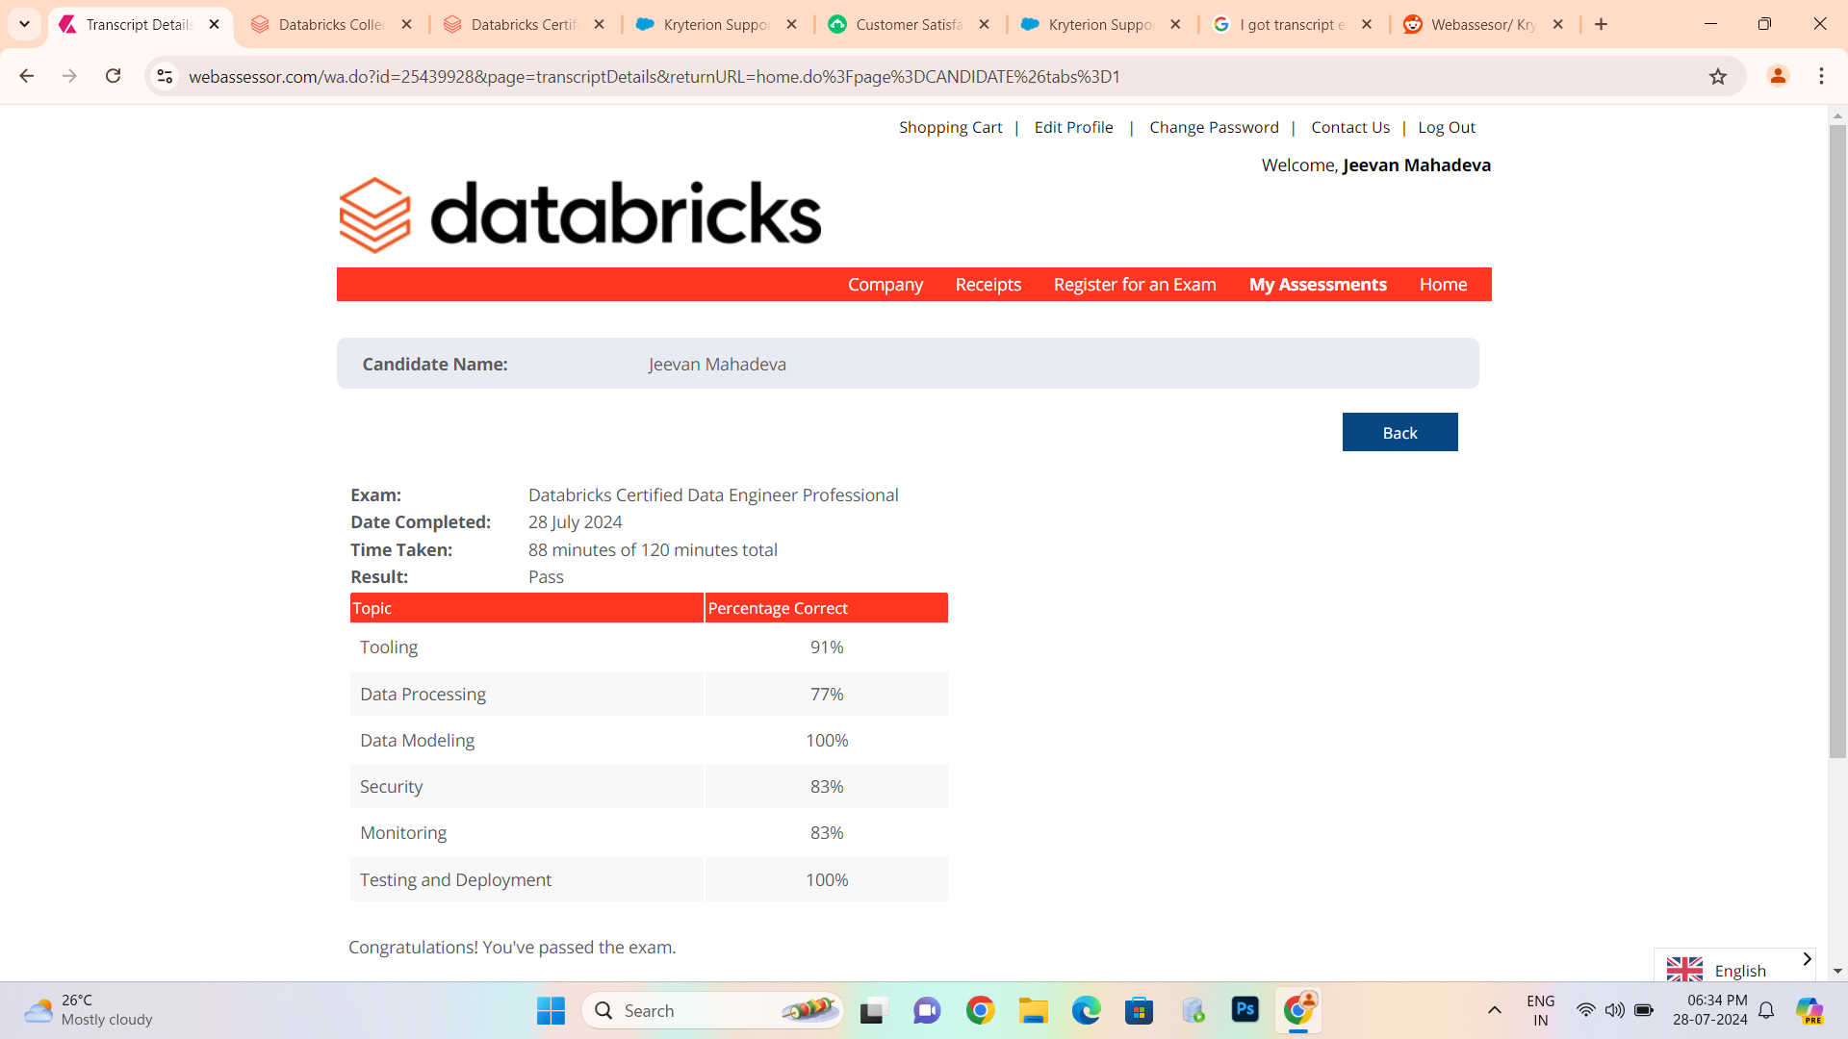Go to Home menu item
Image resolution: width=1848 pixels, height=1039 pixels.
point(1443,285)
